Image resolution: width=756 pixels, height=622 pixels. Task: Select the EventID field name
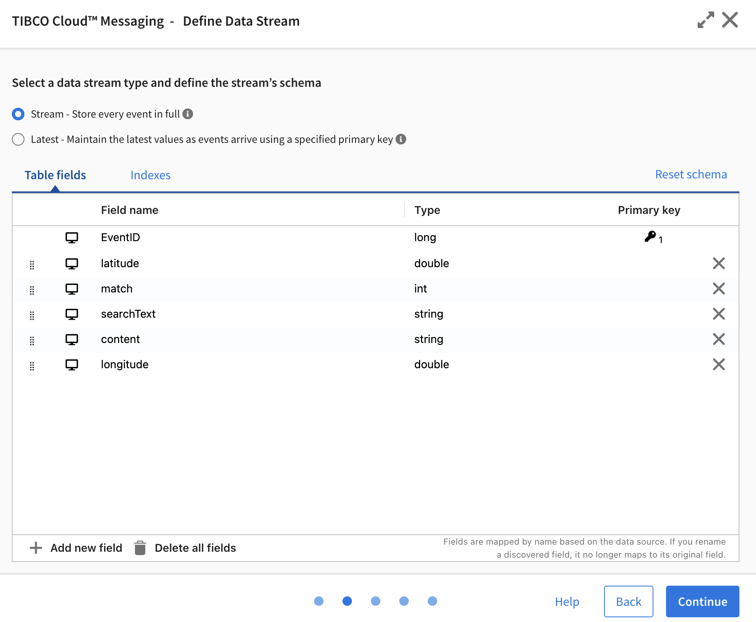click(x=120, y=237)
